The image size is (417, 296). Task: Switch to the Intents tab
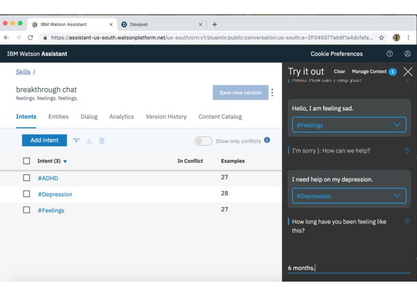[x=26, y=116]
